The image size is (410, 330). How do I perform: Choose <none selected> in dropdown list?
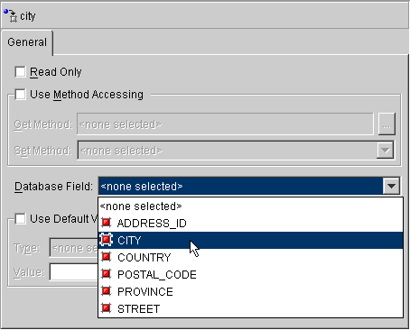pos(250,206)
